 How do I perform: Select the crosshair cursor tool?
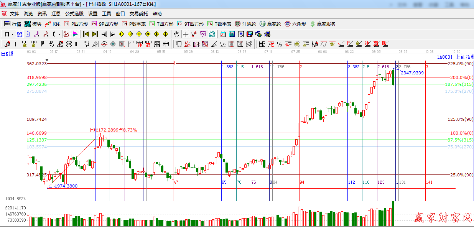(x=185, y=34)
